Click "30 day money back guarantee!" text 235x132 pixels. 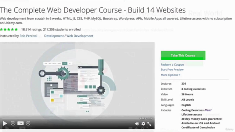(x=202, y=119)
